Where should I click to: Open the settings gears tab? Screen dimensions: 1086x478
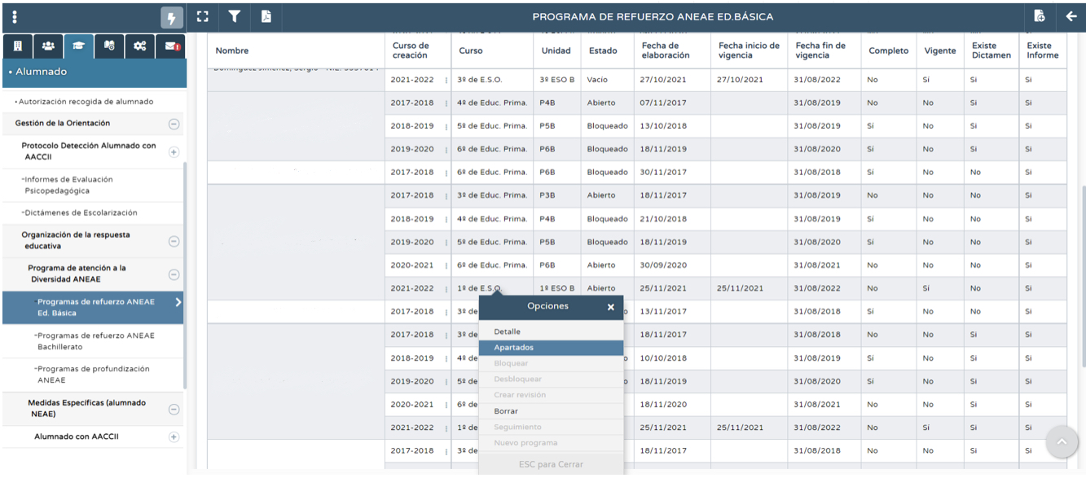coord(139,47)
